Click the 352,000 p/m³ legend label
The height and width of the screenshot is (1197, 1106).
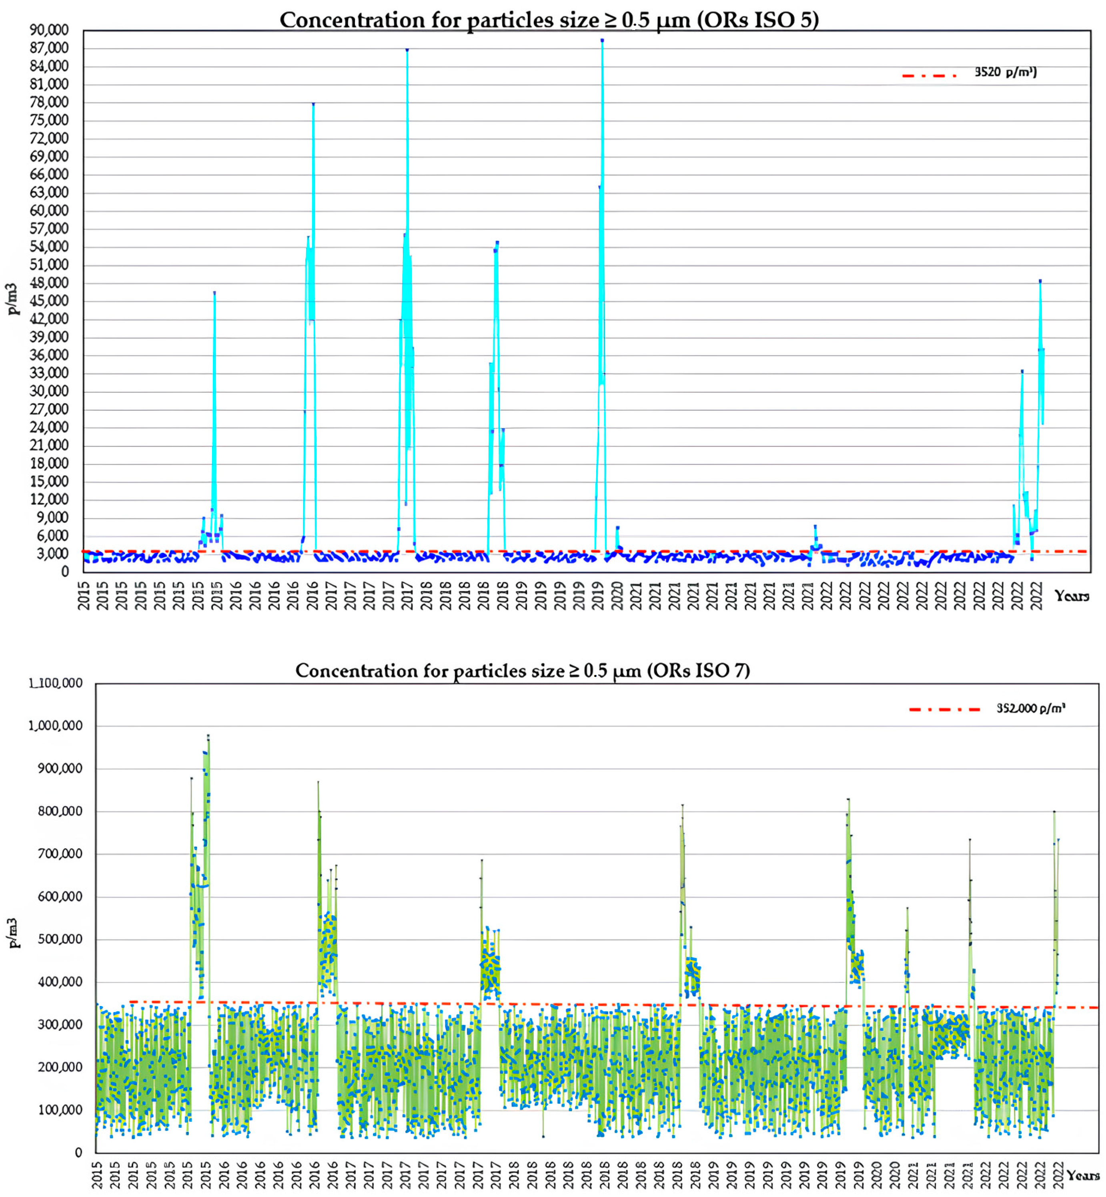[1031, 708]
